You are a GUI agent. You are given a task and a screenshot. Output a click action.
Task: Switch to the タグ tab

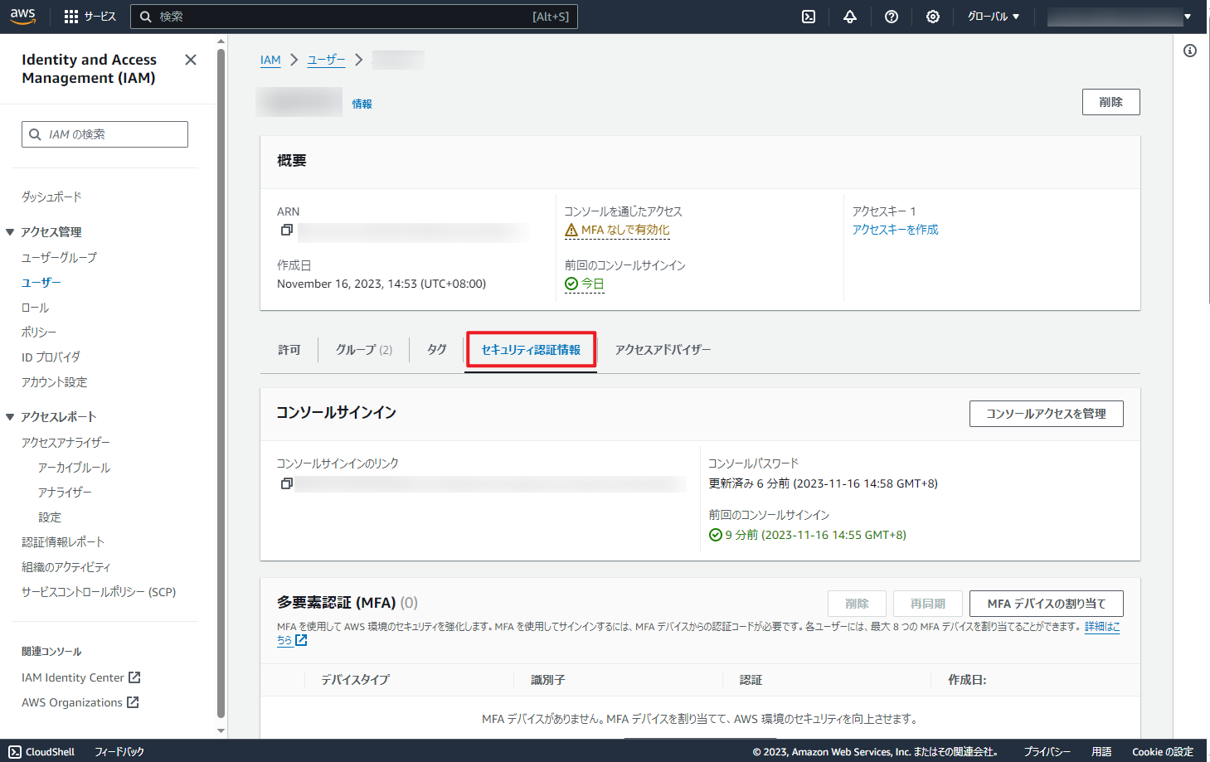[437, 350]
